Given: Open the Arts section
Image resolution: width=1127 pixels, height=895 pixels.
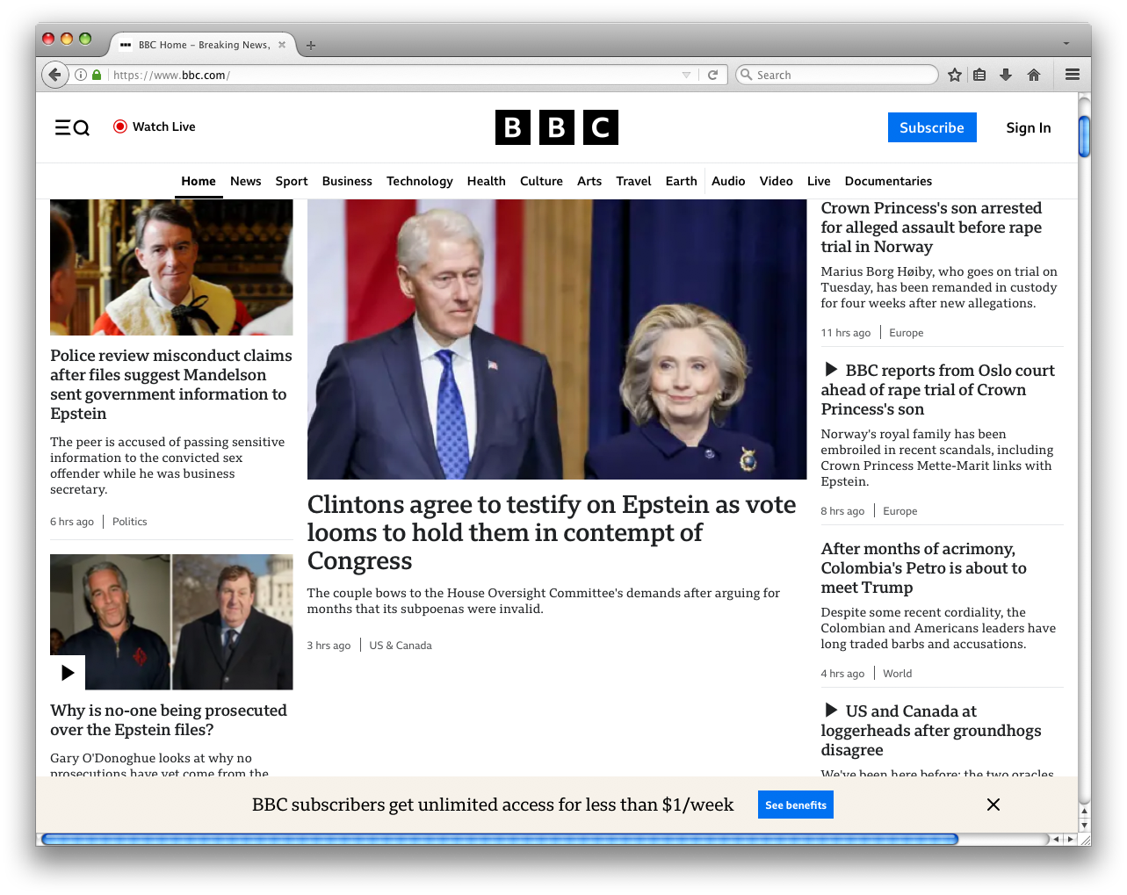Looking at the screenshot, I should point(589,181).
